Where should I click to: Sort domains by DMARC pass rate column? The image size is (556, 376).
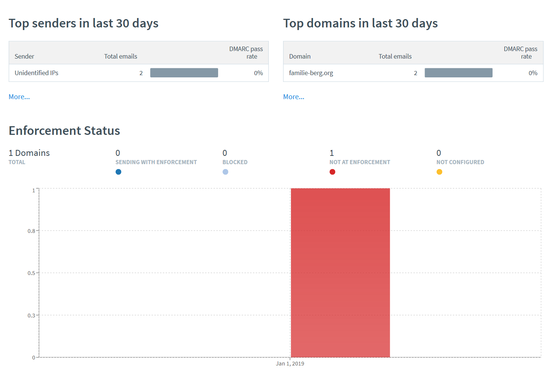click(x=521, y=53)
